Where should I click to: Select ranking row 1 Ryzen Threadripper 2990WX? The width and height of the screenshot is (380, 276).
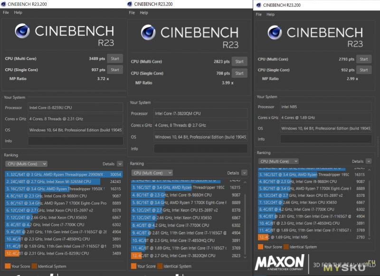coord(64,175)
